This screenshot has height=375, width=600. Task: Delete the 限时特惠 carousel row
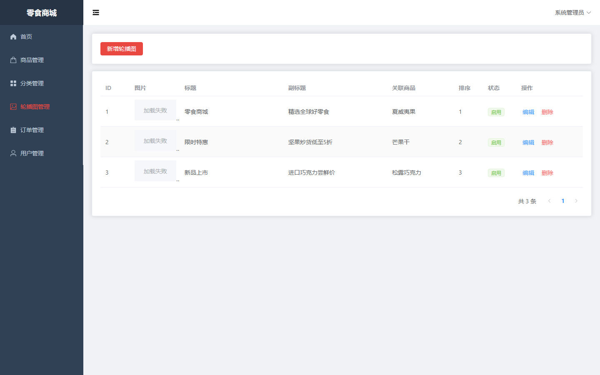[x=547, y=142]
